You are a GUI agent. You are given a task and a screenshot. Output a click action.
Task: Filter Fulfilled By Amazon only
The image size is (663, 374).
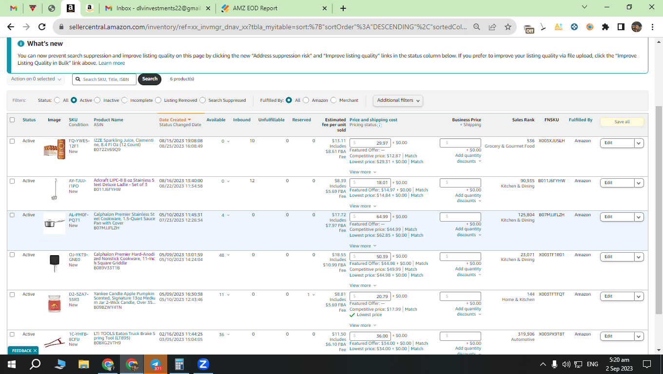(x=306, y=100)
